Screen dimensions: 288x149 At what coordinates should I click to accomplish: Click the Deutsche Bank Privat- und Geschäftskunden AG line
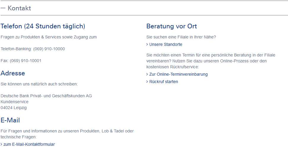pyautogui.click(x=46, y=96)
